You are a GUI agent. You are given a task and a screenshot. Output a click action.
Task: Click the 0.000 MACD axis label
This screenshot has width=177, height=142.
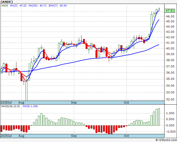170,125
